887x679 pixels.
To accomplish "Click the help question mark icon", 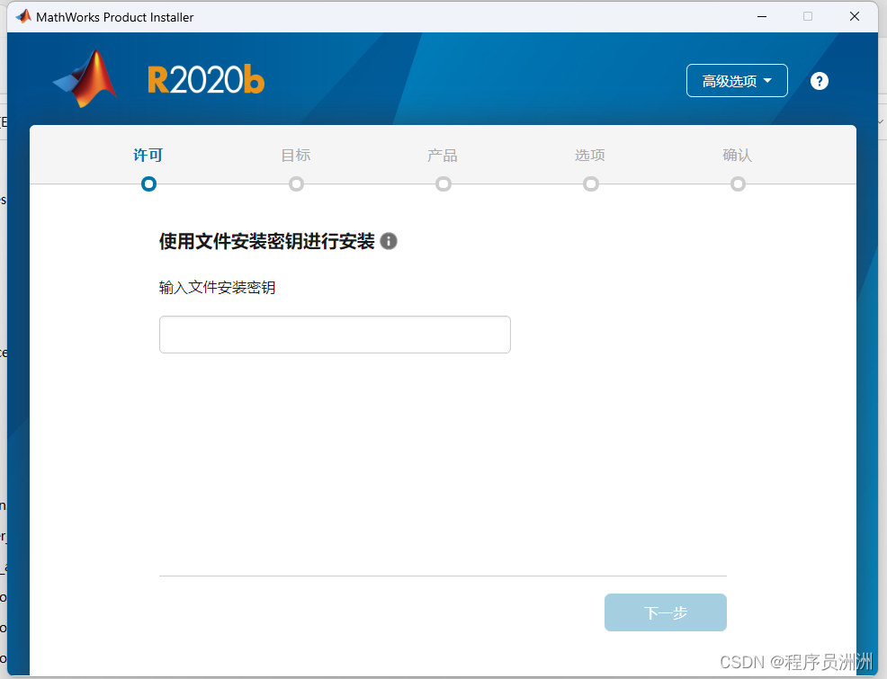I will click(820, 81).
